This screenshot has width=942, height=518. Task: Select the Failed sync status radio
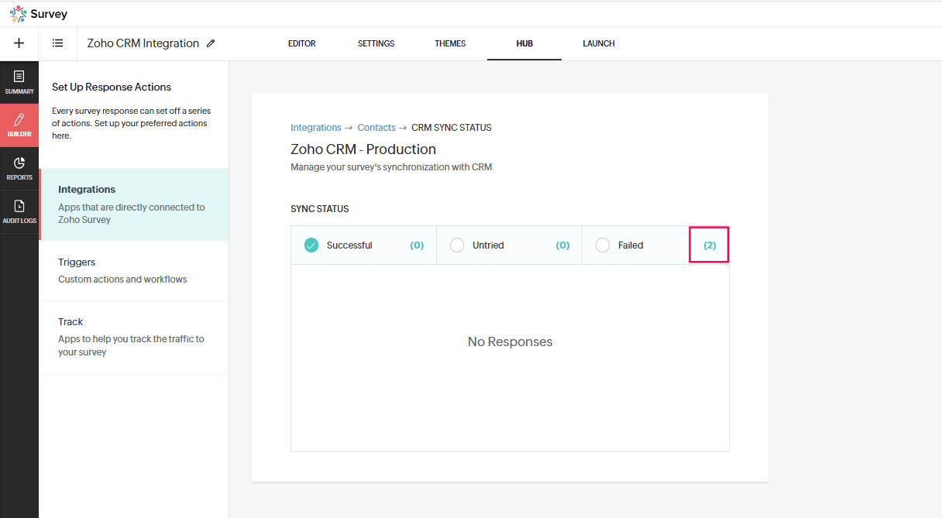coord(603,245)
